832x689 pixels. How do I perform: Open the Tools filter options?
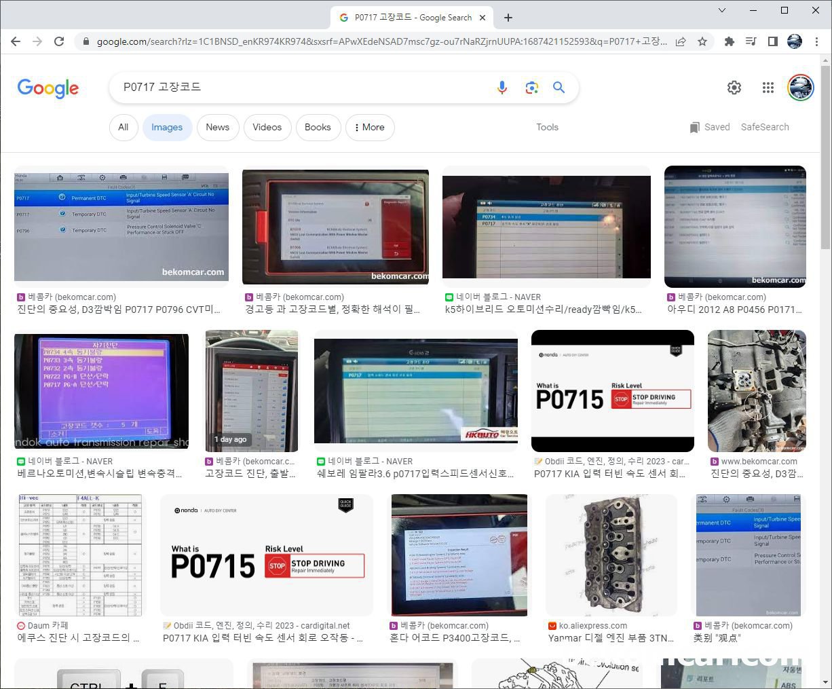tap(547, 127)
